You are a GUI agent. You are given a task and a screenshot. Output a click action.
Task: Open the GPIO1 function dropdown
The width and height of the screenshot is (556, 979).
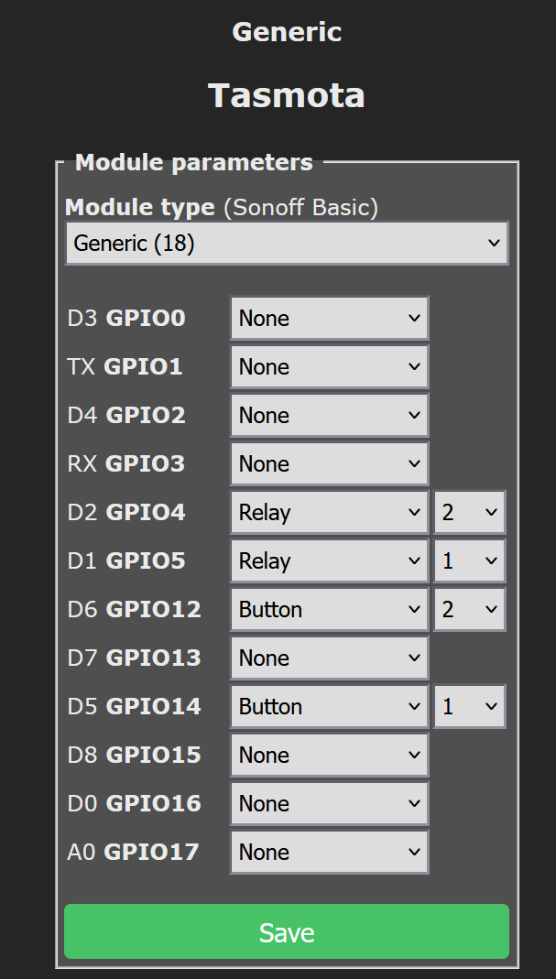coord(329,366)
